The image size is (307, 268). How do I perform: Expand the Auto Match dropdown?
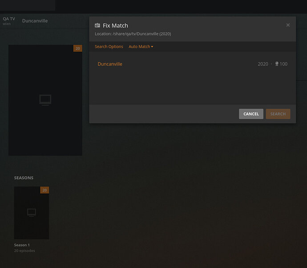(141, 47)
